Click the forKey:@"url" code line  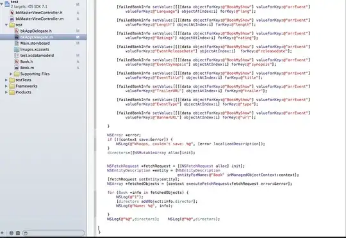click(x=191, y=118)
